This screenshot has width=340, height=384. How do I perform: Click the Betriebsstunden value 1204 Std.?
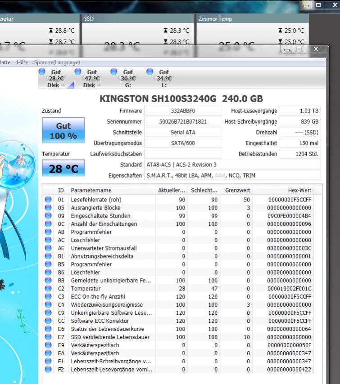point(300,154)
